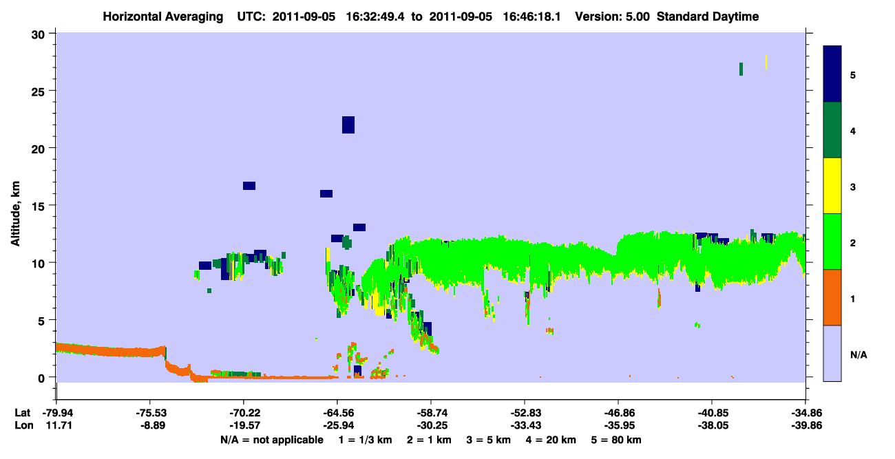Click the dark blue level 5 colorbar segment
This screenshot has height=459, width=895.
pos(832,74)
